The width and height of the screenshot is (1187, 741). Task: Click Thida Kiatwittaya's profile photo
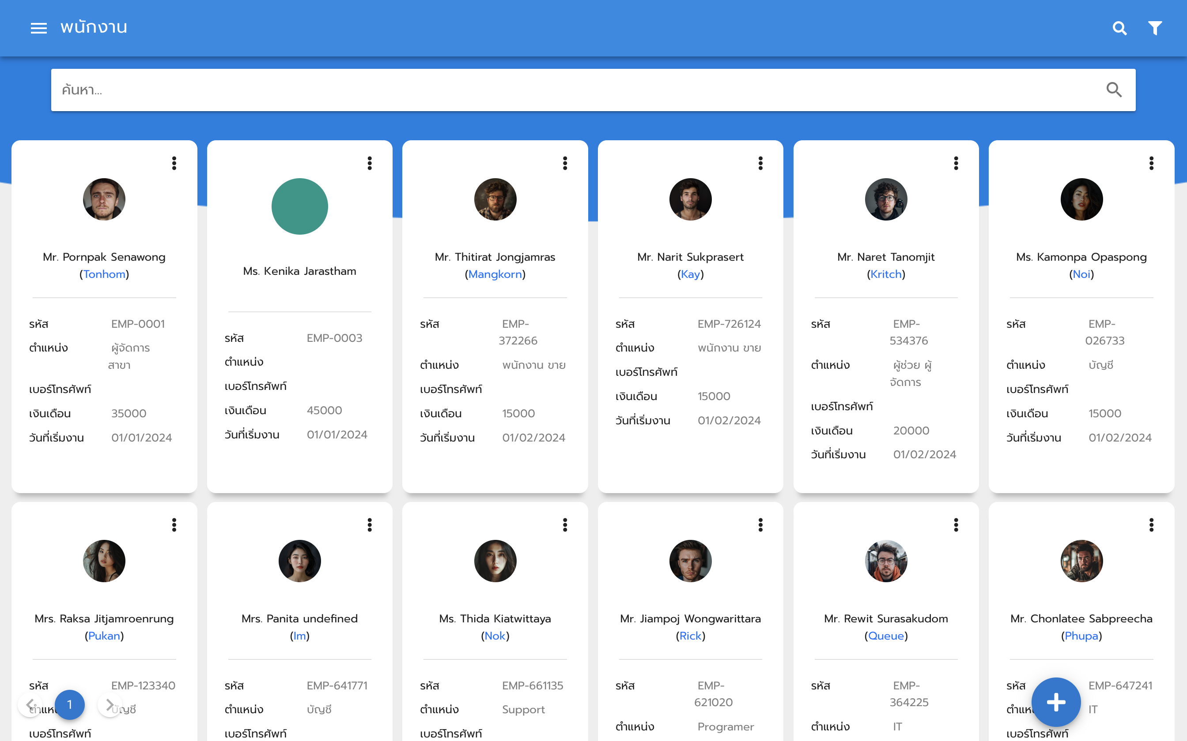(x=495, y=561)
